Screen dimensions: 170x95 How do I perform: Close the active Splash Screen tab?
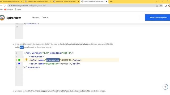click(x=107, y=2)
